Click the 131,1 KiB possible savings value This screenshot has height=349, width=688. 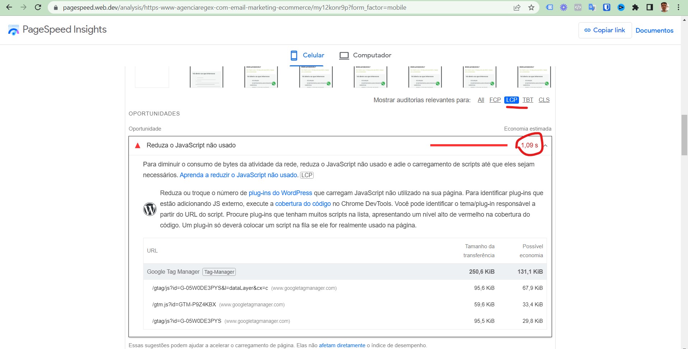[530, 272]
